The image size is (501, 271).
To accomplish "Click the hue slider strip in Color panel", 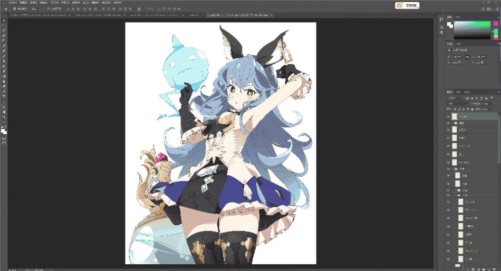I will pyautogui.click(x=496, y=31).
